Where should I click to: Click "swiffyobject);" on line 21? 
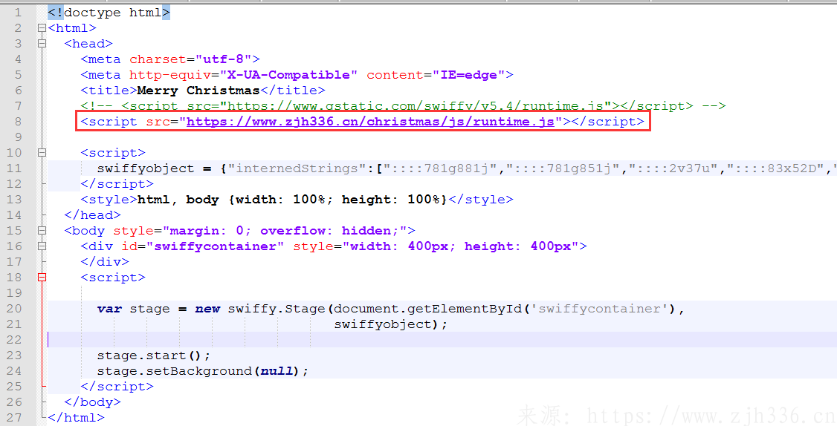[391, 324]
